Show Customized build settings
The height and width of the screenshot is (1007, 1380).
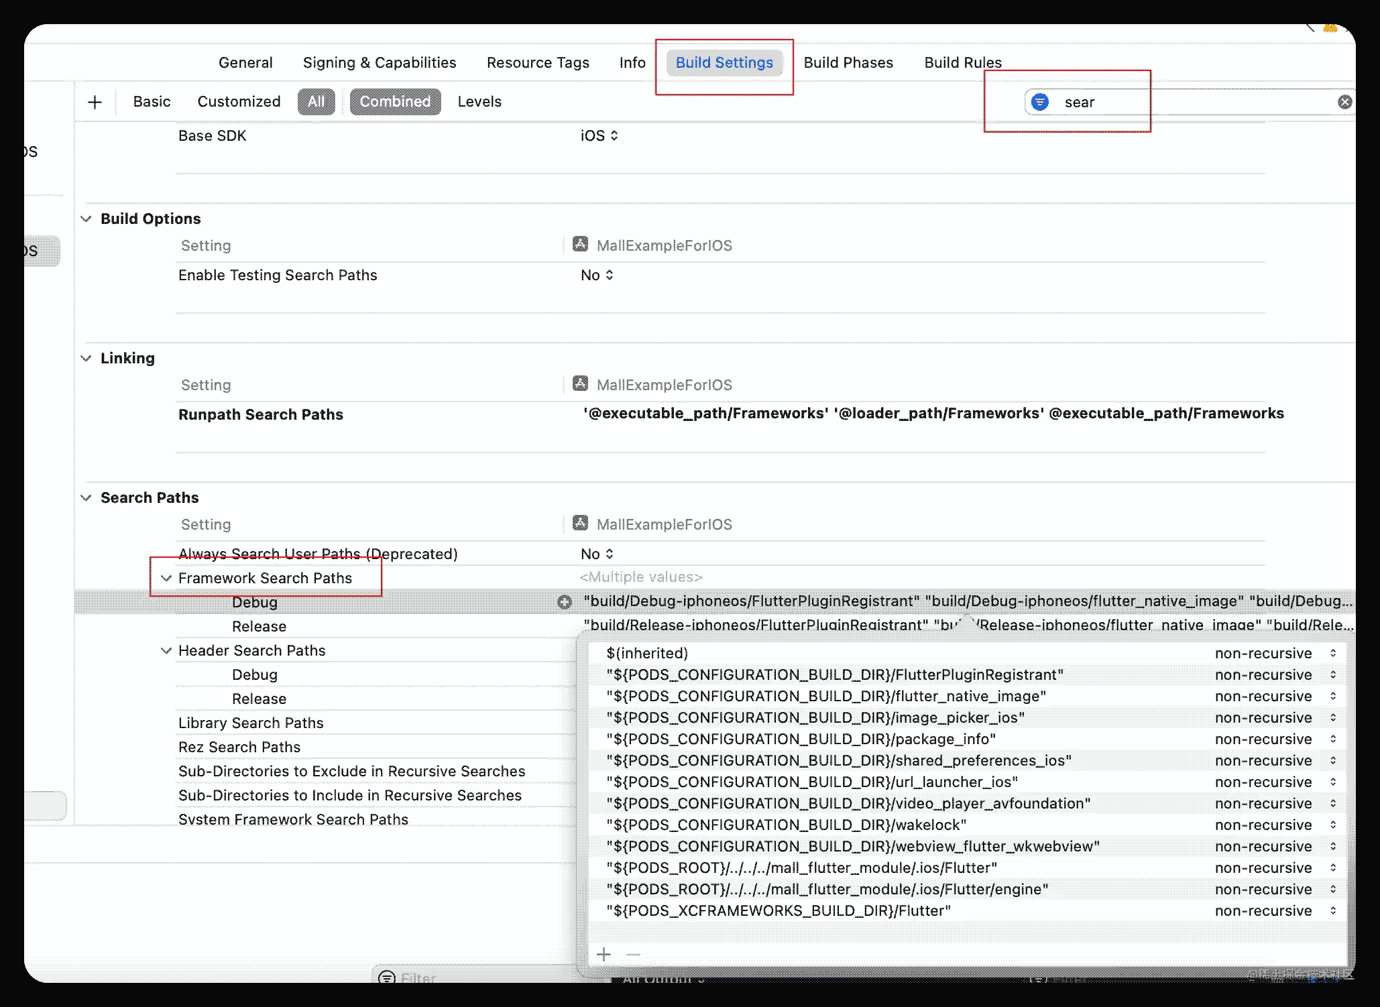(239, 102)
